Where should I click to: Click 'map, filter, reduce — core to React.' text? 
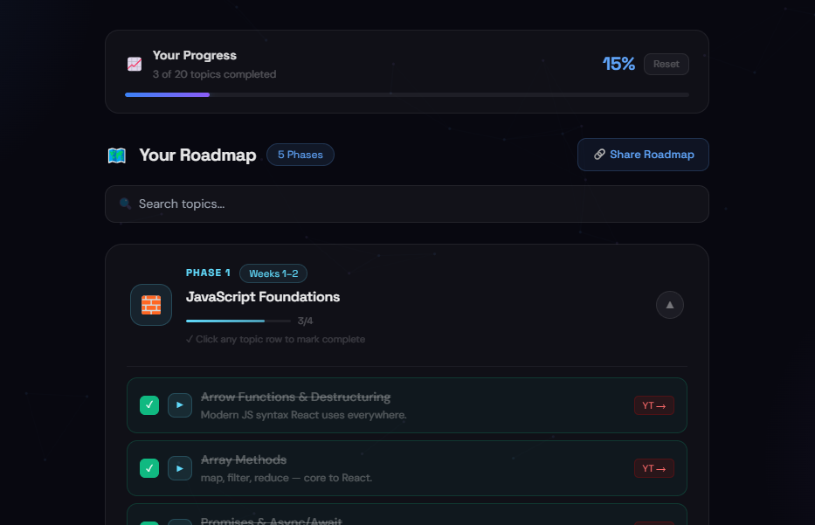point(287,478)
